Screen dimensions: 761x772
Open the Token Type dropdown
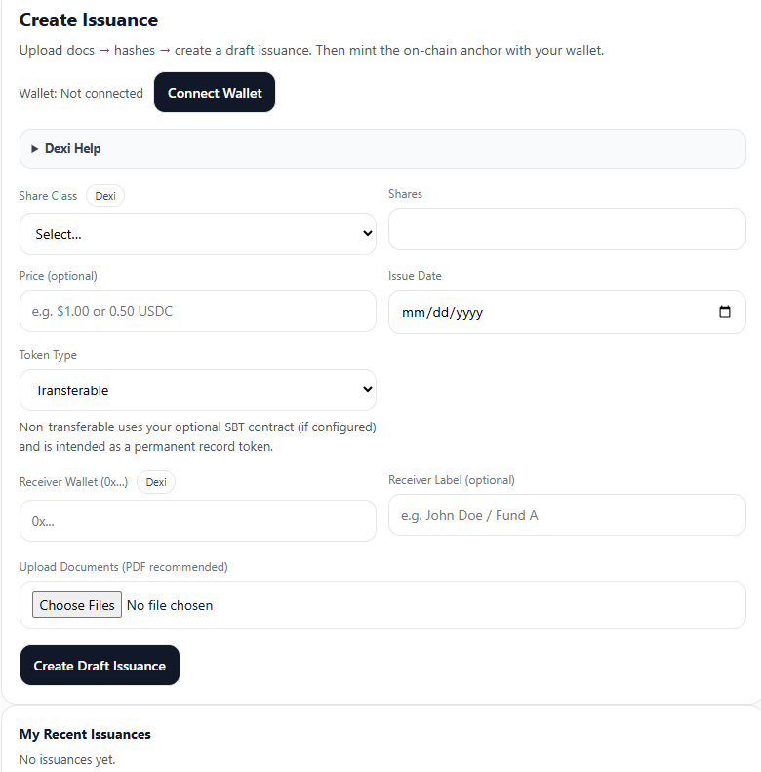[x=197, y=390]
